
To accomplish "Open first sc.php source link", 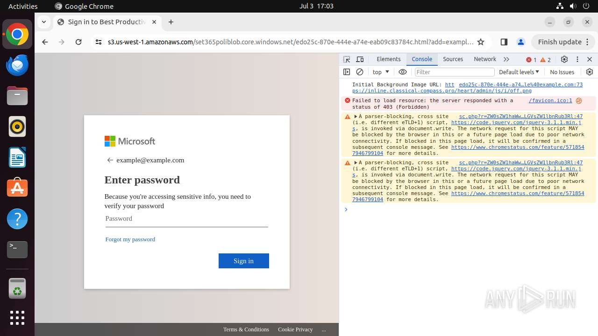I will coord(521,117).
